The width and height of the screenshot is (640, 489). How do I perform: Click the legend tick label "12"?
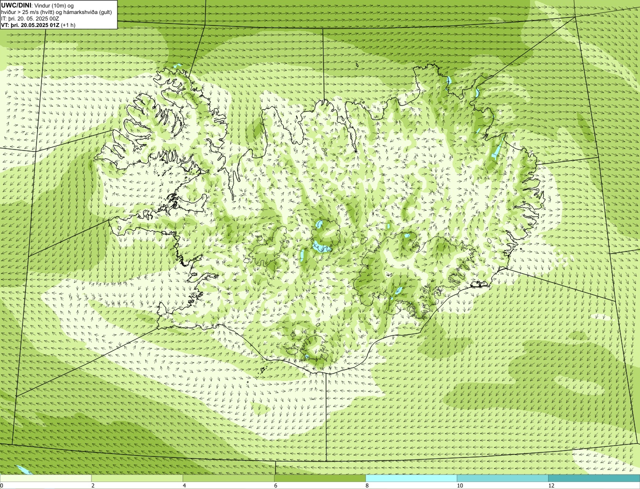551,485
